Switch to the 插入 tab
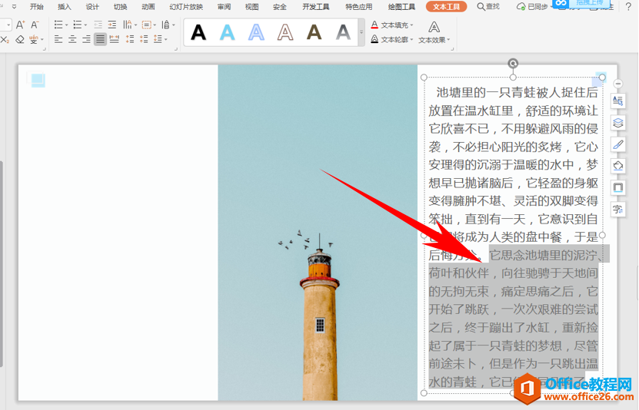Viewport: 639px width, 410px height. [x=65, y=6]
